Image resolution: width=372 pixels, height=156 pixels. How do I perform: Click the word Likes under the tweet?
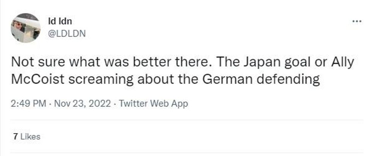[x=30, y=137]
